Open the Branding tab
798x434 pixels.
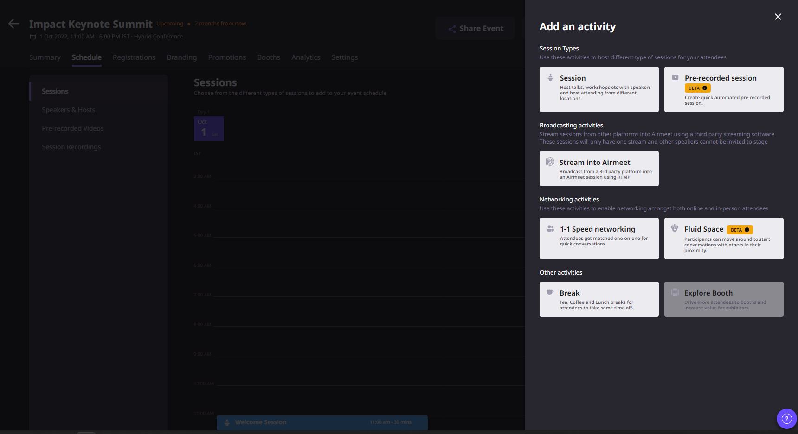point(182,57)
